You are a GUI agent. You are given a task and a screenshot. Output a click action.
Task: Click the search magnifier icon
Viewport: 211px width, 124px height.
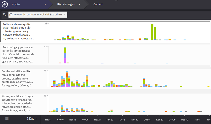pos(4,14)
